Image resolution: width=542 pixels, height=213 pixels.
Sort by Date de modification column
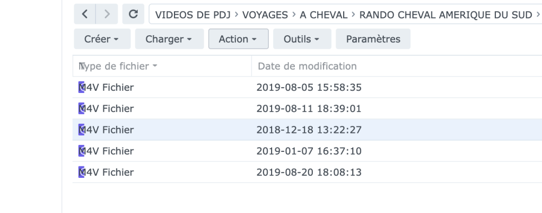[397, 66]
